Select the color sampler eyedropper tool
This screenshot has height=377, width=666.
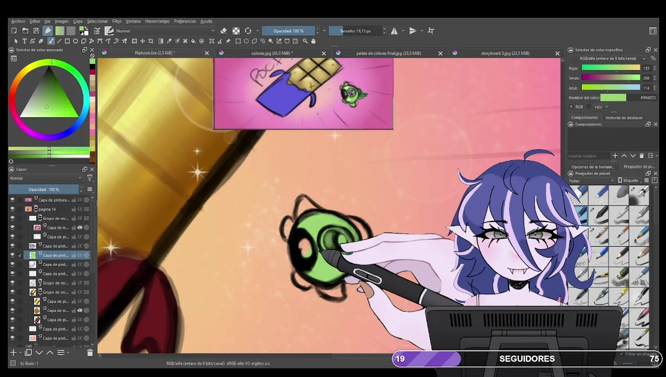coord(169,41)
